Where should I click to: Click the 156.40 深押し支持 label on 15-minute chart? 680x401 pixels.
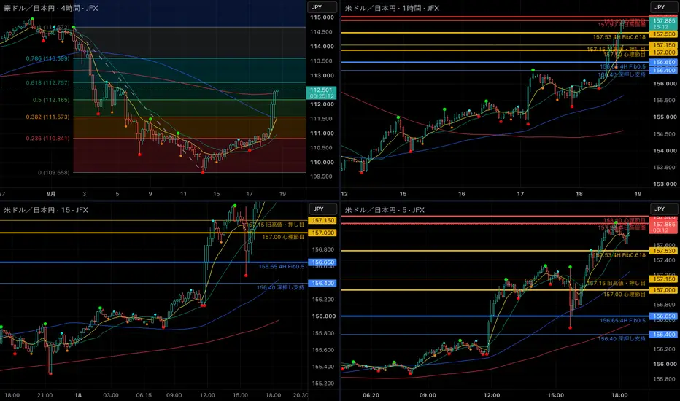(281, 287)
